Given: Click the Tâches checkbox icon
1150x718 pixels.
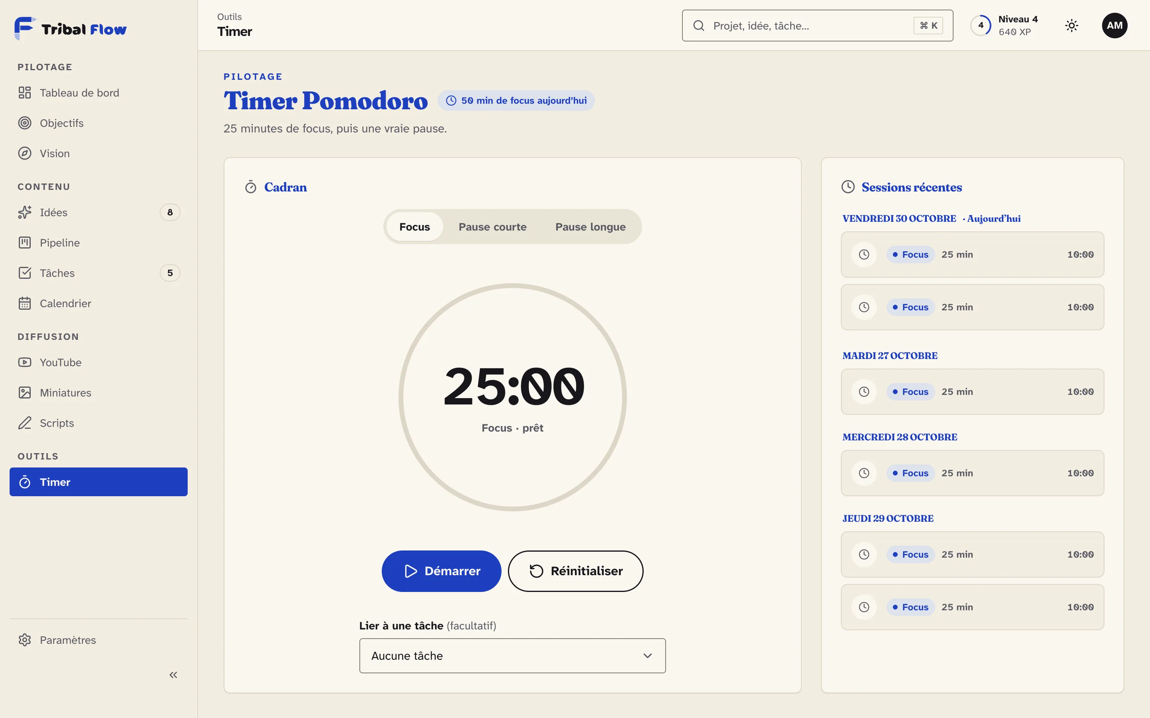Looking at the screenshot, I should [x=25, y=273].
